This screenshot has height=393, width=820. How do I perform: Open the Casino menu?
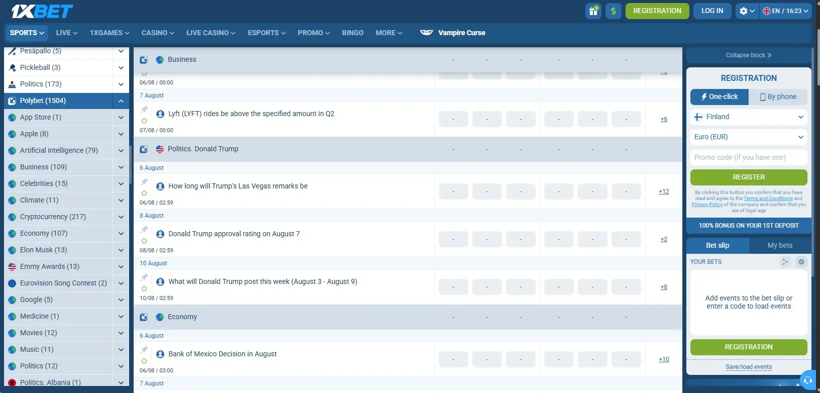click(x=158, y=33)
